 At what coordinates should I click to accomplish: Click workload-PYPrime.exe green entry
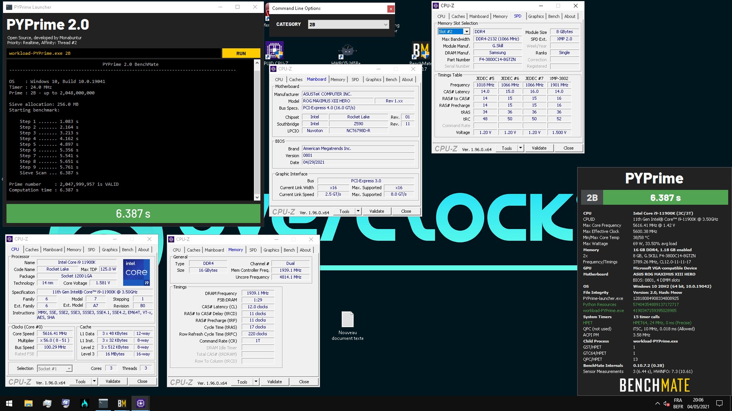tap(603, 311)
